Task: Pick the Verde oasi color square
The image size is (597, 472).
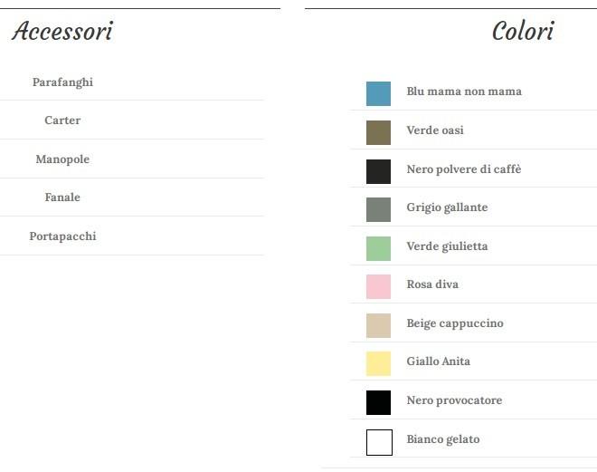Action: coord(378,132)
